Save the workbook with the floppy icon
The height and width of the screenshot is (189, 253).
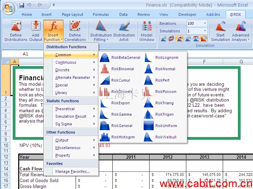coord(22,5)
